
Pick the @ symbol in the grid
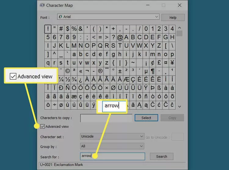(120, 37)
